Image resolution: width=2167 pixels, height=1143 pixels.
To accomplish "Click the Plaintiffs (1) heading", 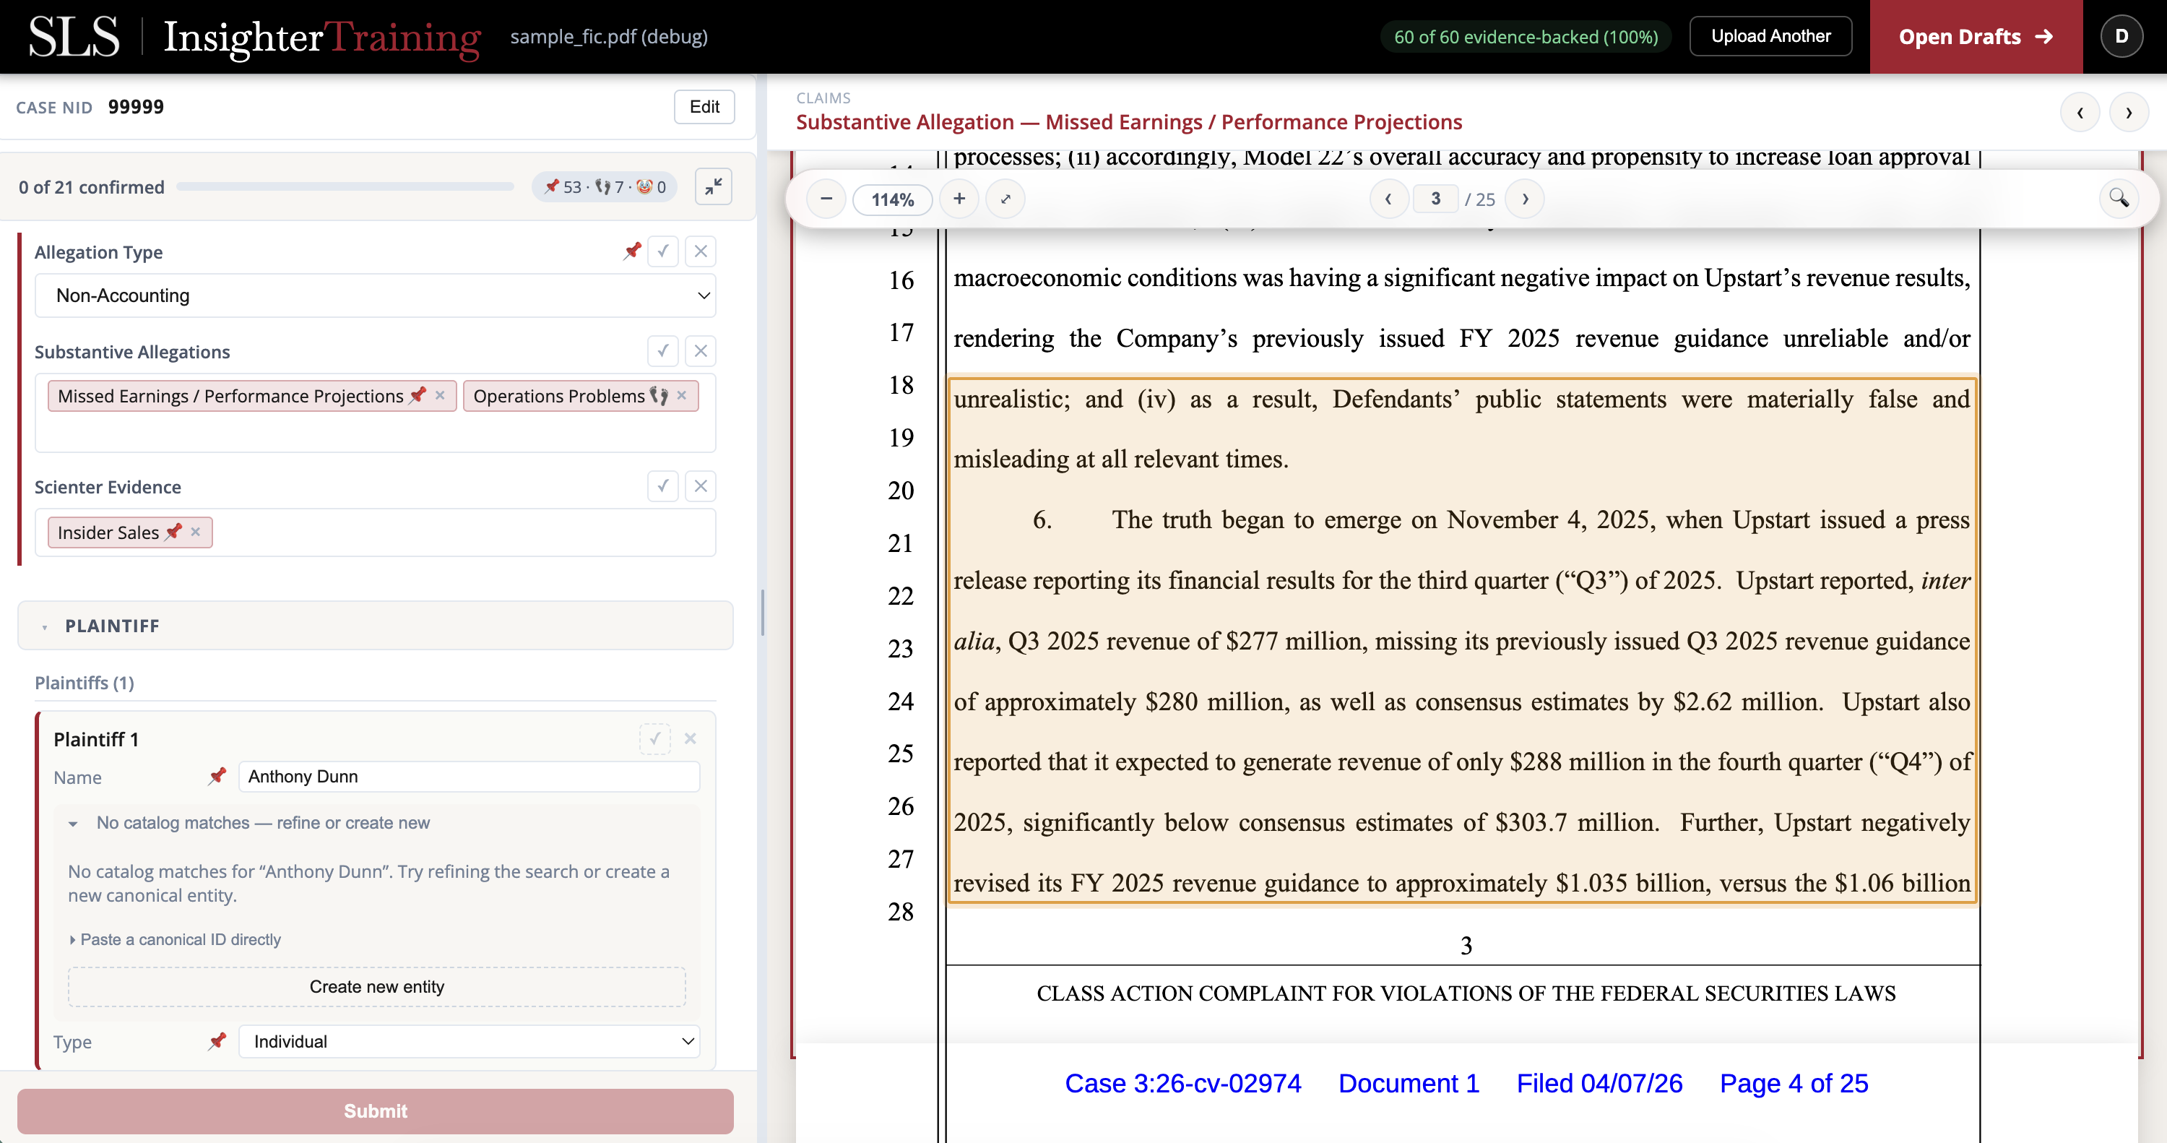I will [84, 683].
